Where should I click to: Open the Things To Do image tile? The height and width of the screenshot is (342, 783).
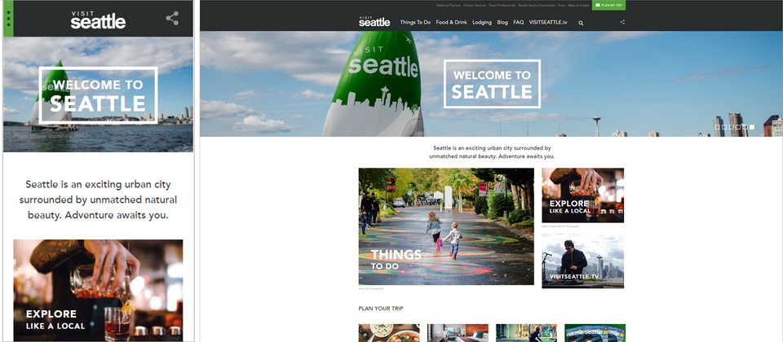click(x=446, y=226)
